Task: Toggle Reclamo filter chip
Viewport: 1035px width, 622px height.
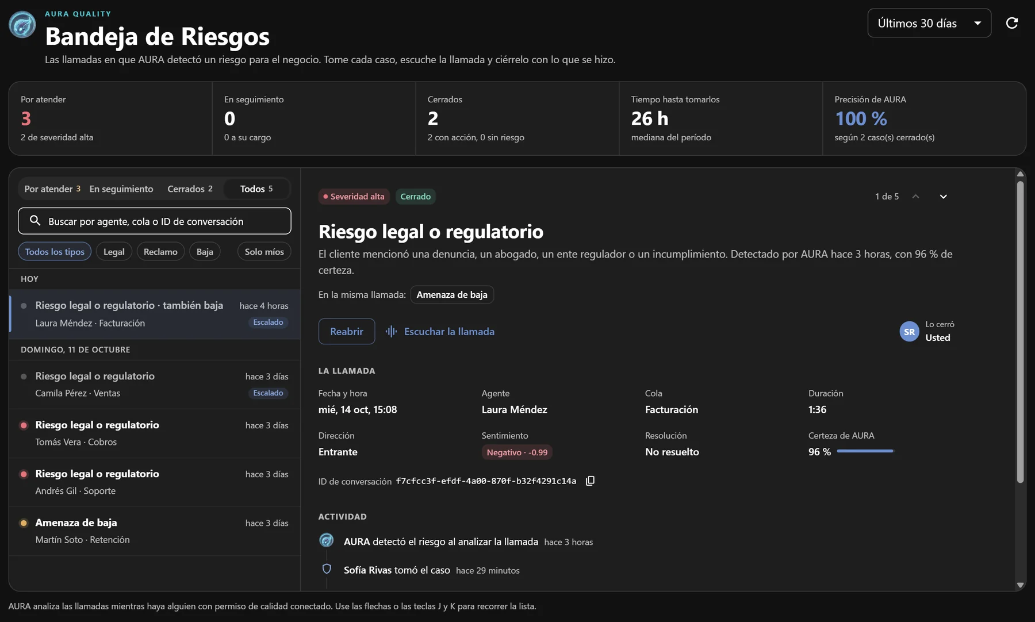Action: 160,252
